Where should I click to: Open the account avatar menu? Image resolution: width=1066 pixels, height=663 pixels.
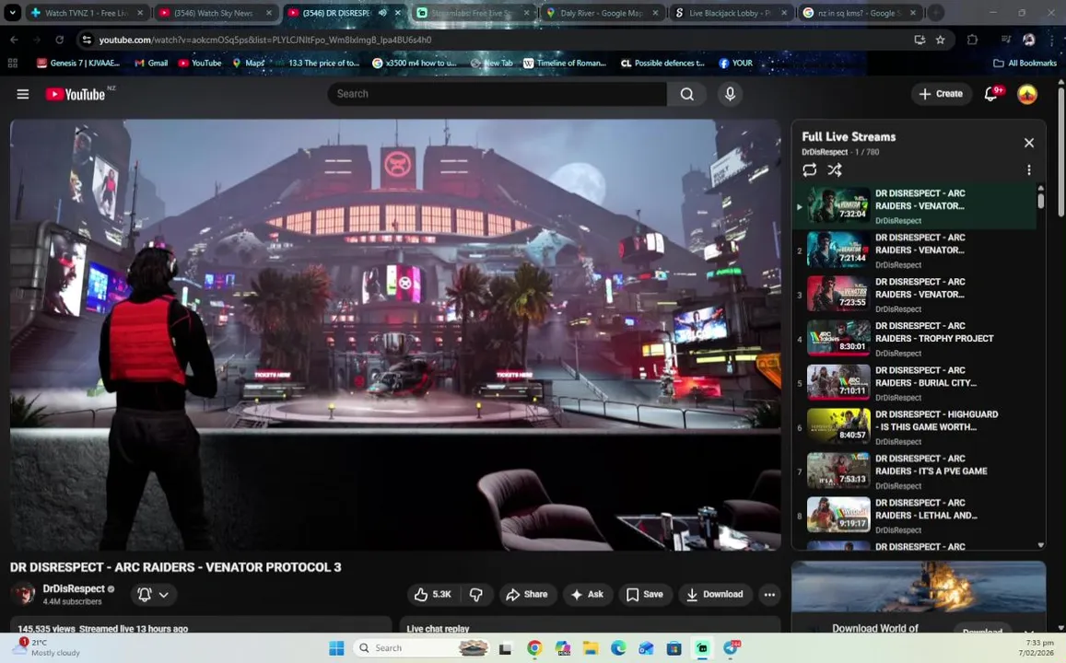[x=1026, y=94]
